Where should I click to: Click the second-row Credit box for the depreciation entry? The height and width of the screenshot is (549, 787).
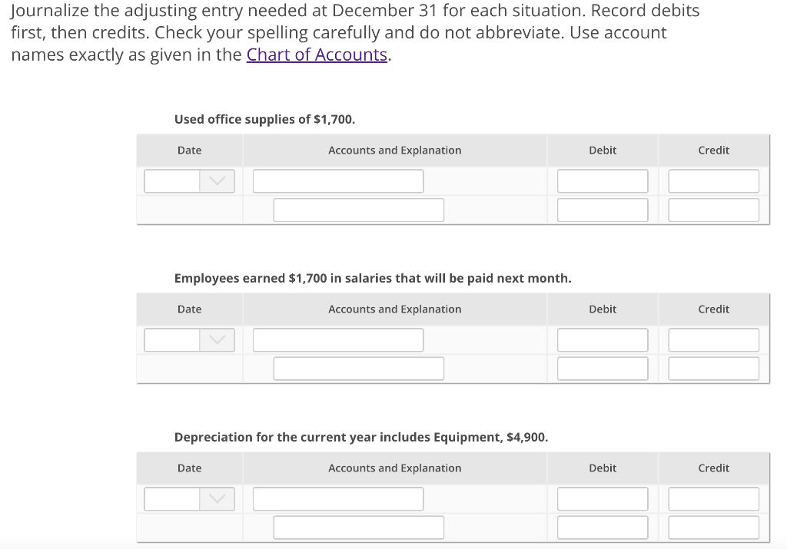tap(713, 527)
